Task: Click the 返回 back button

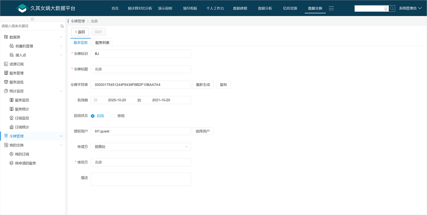Action: pos(80,32)
